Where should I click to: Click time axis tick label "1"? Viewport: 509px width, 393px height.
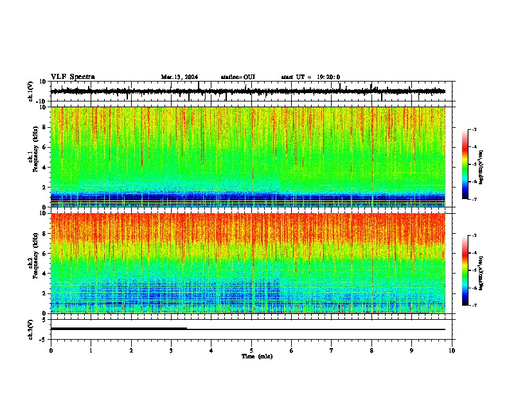tap(91, 351)
